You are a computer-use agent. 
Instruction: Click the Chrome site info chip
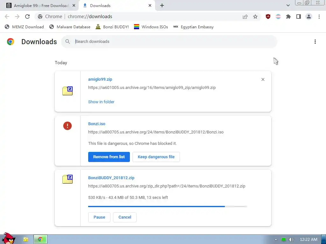tap(50, 17)
